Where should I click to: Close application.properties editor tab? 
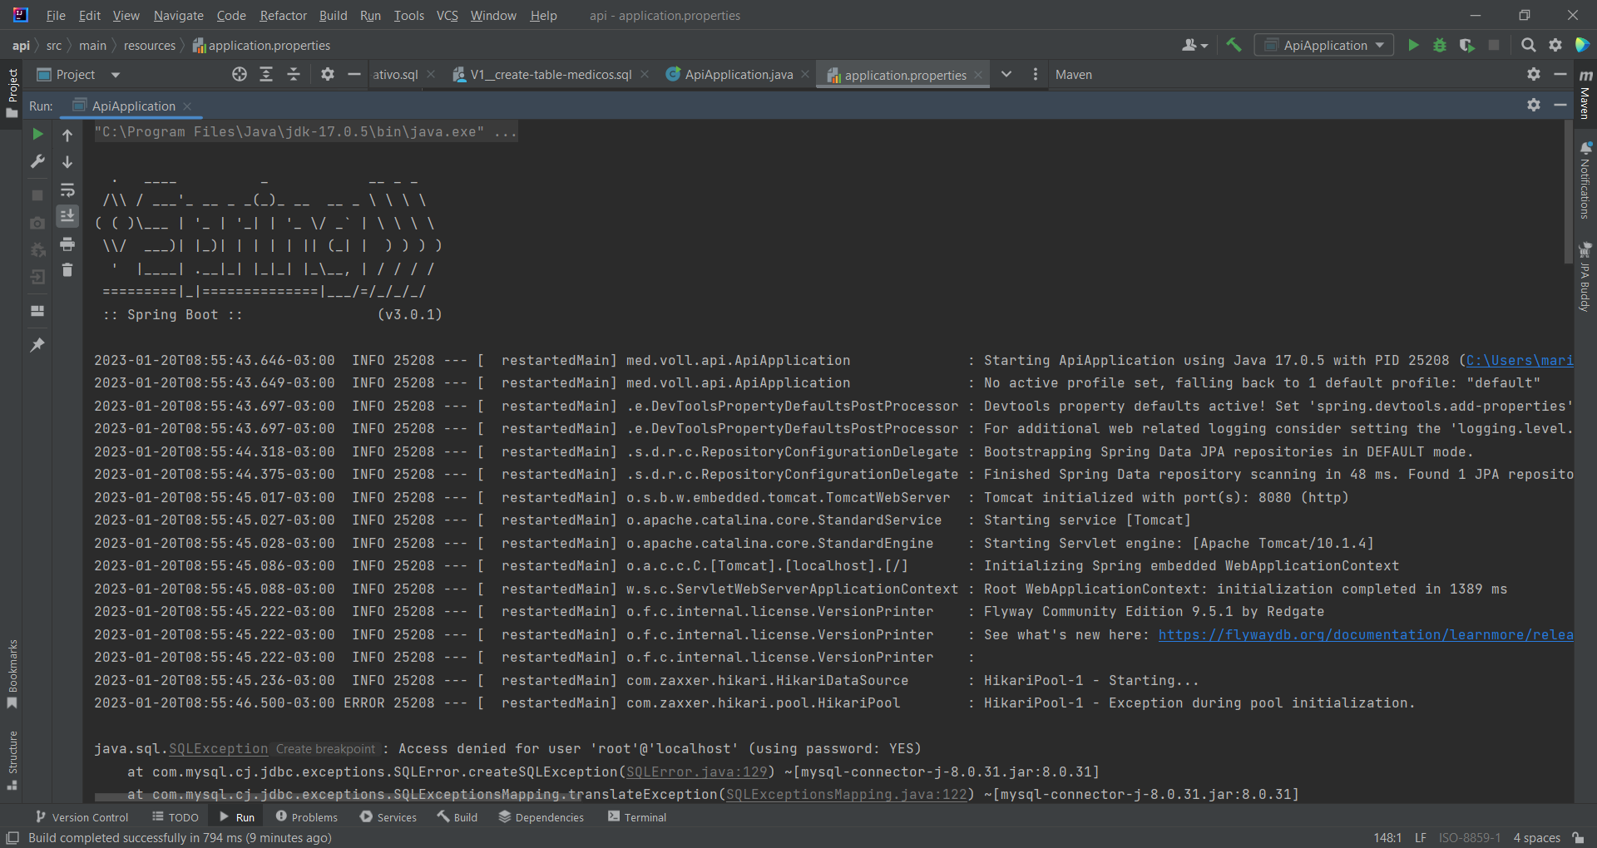(x=978, y=75)
